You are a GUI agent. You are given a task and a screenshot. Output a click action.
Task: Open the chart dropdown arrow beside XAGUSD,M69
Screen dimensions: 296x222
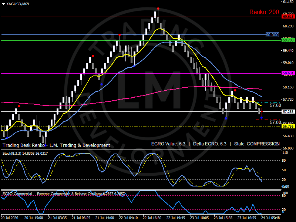point(3,4)
